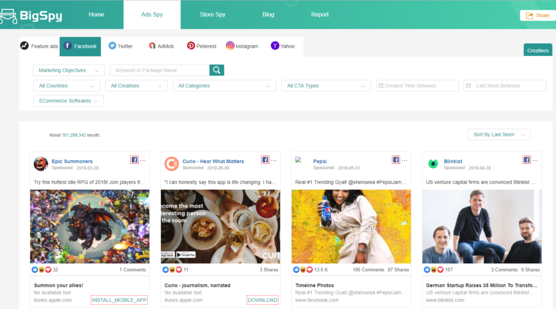This screenshot has width=556, height=309.
Task: Open the All Creatives dropdown
Action: coord(136,86)
